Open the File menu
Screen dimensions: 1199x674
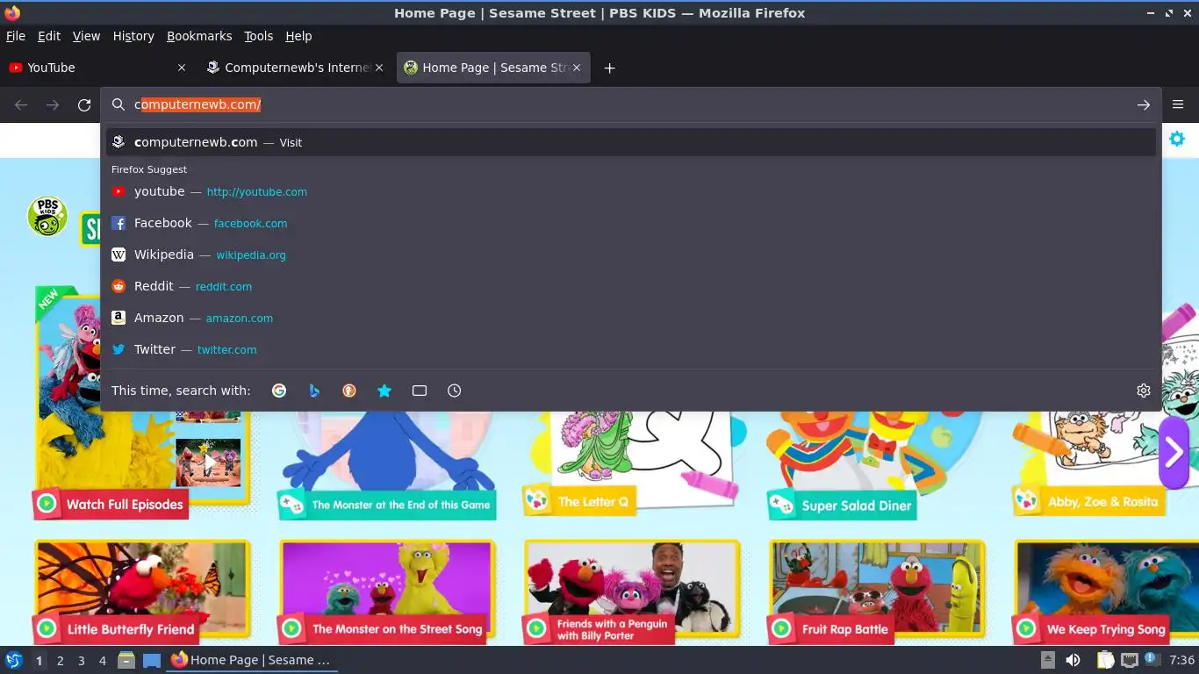[x=16, y=36]
